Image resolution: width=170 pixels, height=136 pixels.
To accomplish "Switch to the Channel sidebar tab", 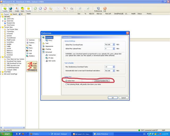I will (x=5, y=14).
